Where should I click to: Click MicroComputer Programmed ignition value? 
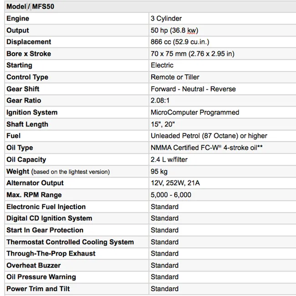195,112
